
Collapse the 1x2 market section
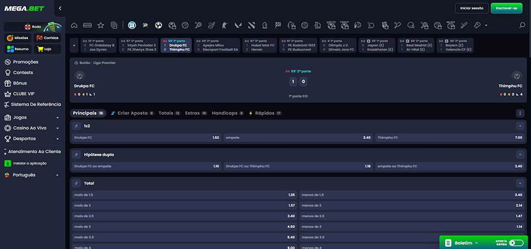point(520,126)
